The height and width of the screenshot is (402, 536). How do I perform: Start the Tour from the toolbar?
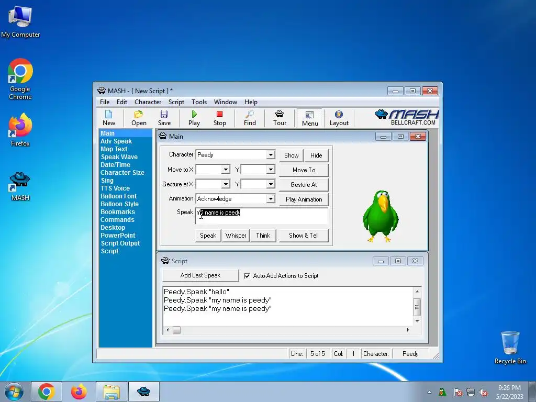click(280, 118)
